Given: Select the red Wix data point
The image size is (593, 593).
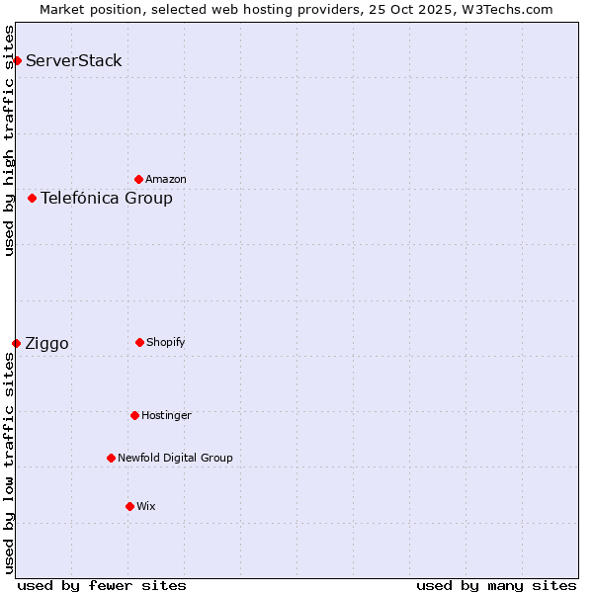Looking at the screenshot, I should point(129,506).
